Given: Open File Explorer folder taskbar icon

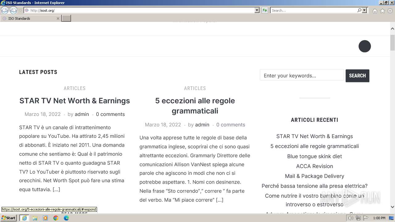Looking at the screenshot, I should click(x=35, y=218).
